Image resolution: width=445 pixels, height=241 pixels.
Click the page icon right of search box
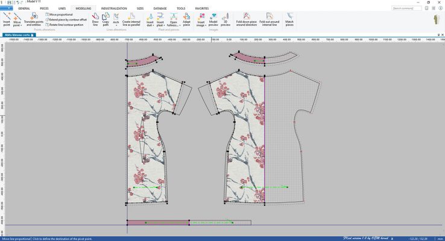(x=426, y=8)
